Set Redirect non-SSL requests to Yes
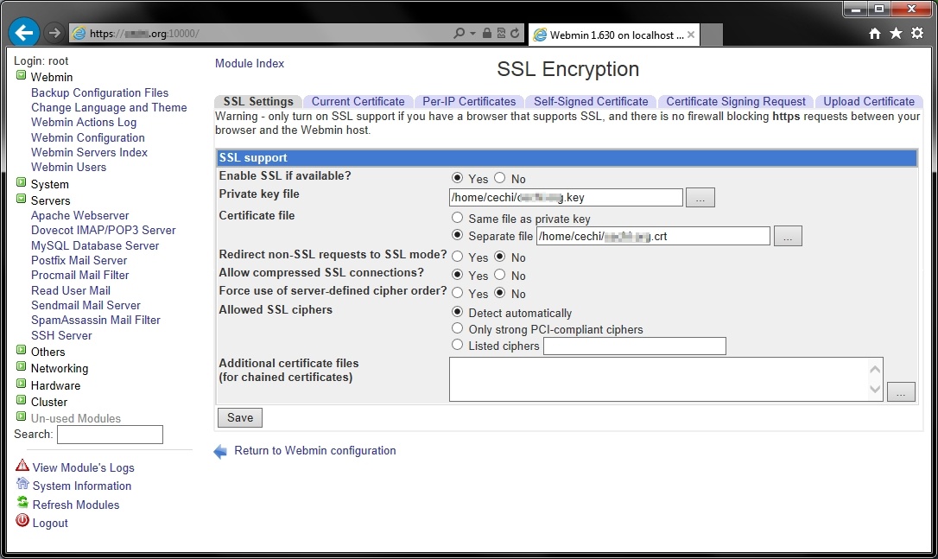The width and height of the screenshot is (938, 559). pyautogui.click(x=458, y=257)
